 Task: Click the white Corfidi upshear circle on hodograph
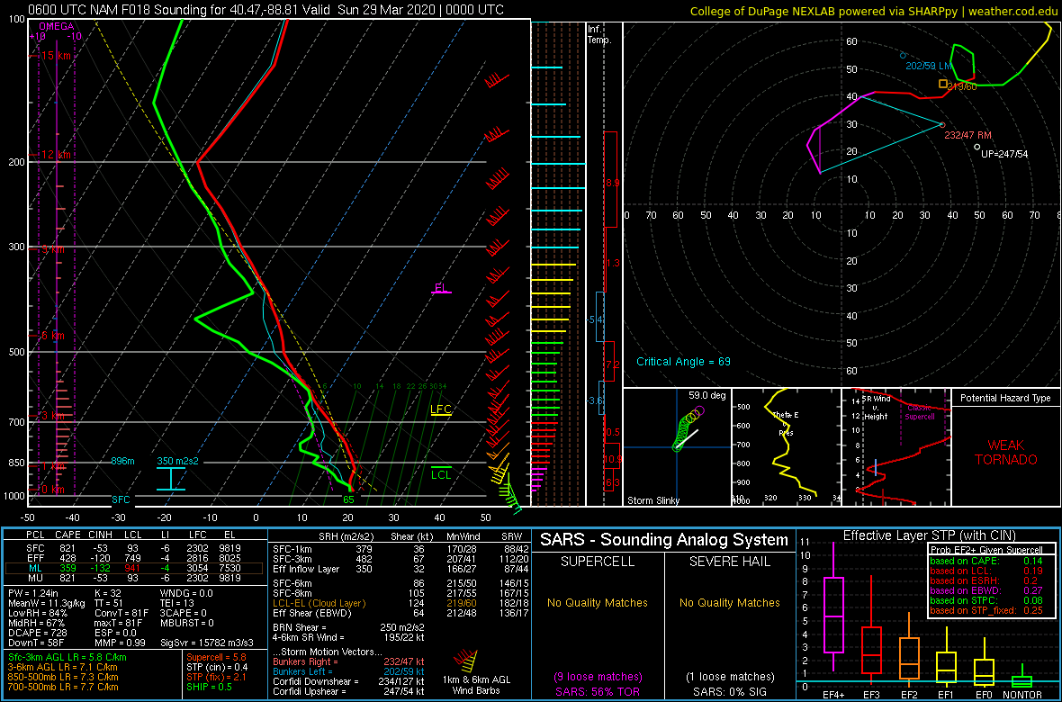pos(976,147)
